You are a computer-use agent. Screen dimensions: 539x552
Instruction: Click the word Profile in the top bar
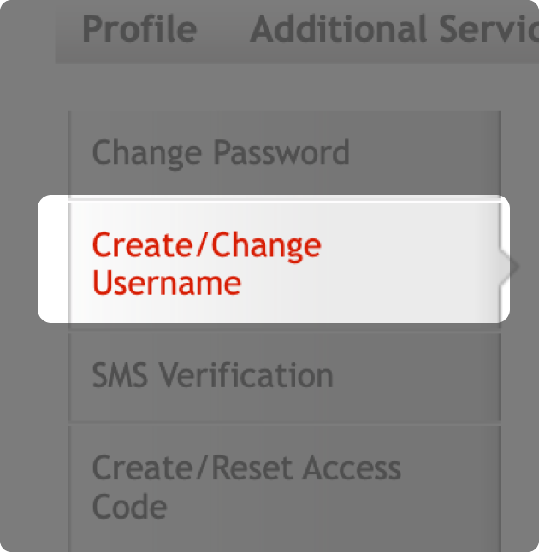(x=139, y=30)
